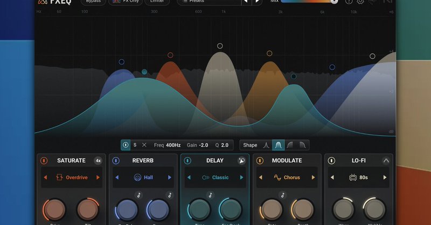Image resolution: width=431 pixels, height=225 pixels.
Task: Select the white EQ node near 10k
Action: pyautogui.click(x=372, y=56)
